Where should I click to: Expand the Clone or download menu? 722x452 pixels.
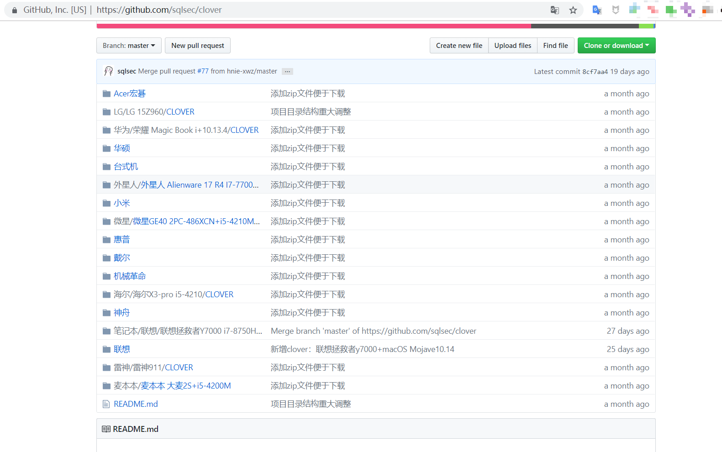coord(616,46)
